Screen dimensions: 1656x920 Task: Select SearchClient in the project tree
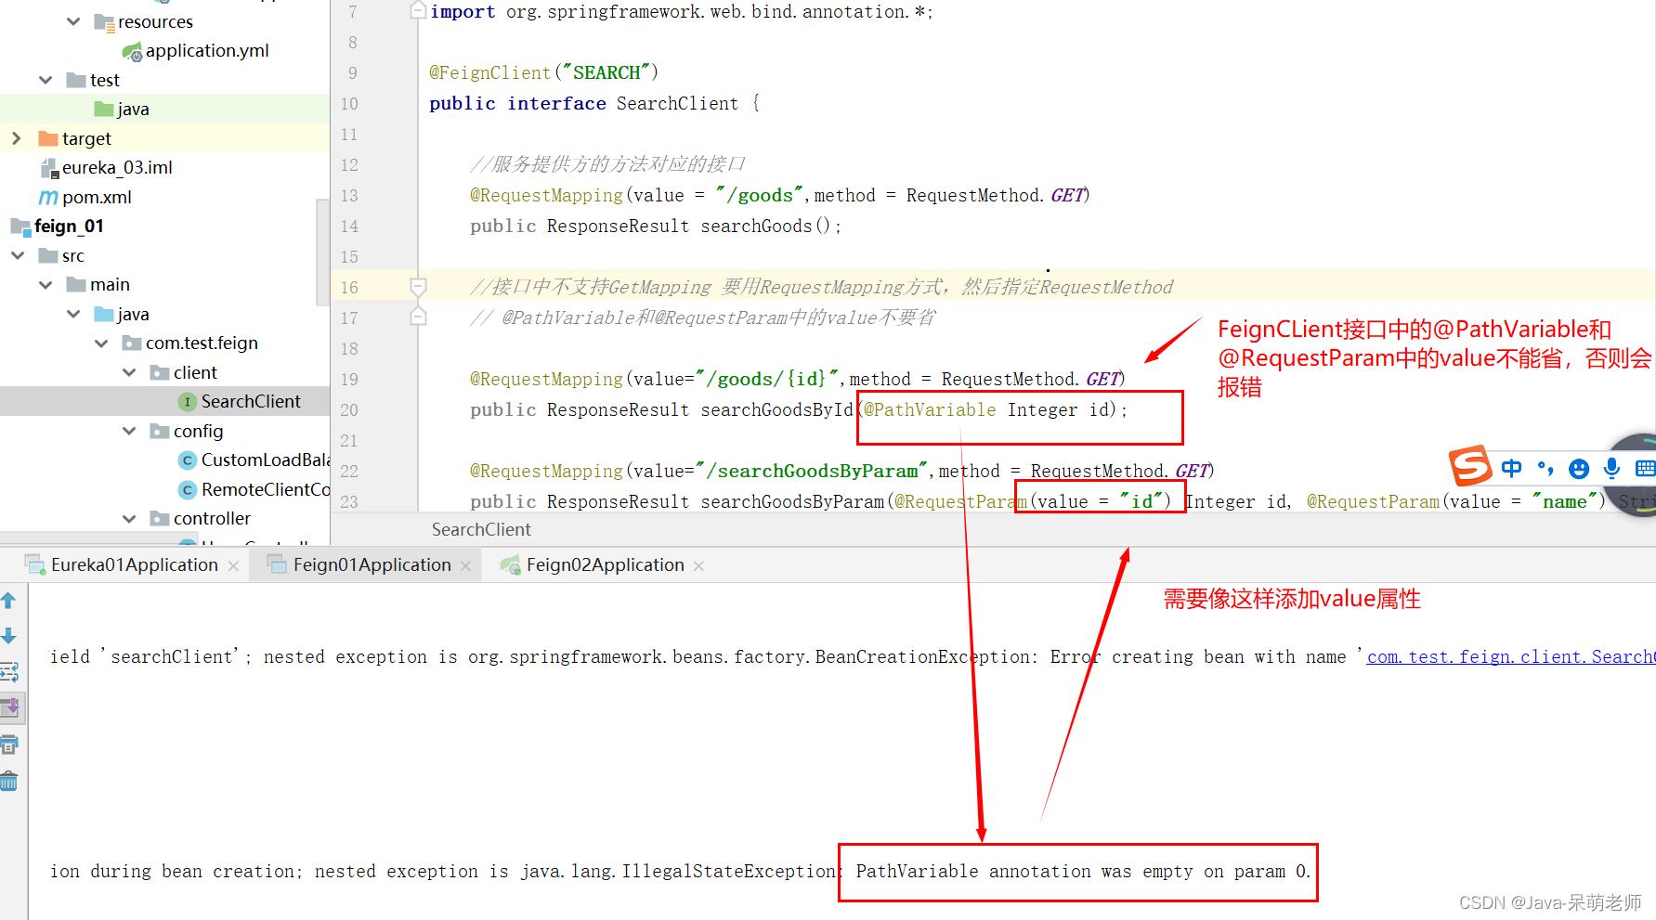[251, 401]
